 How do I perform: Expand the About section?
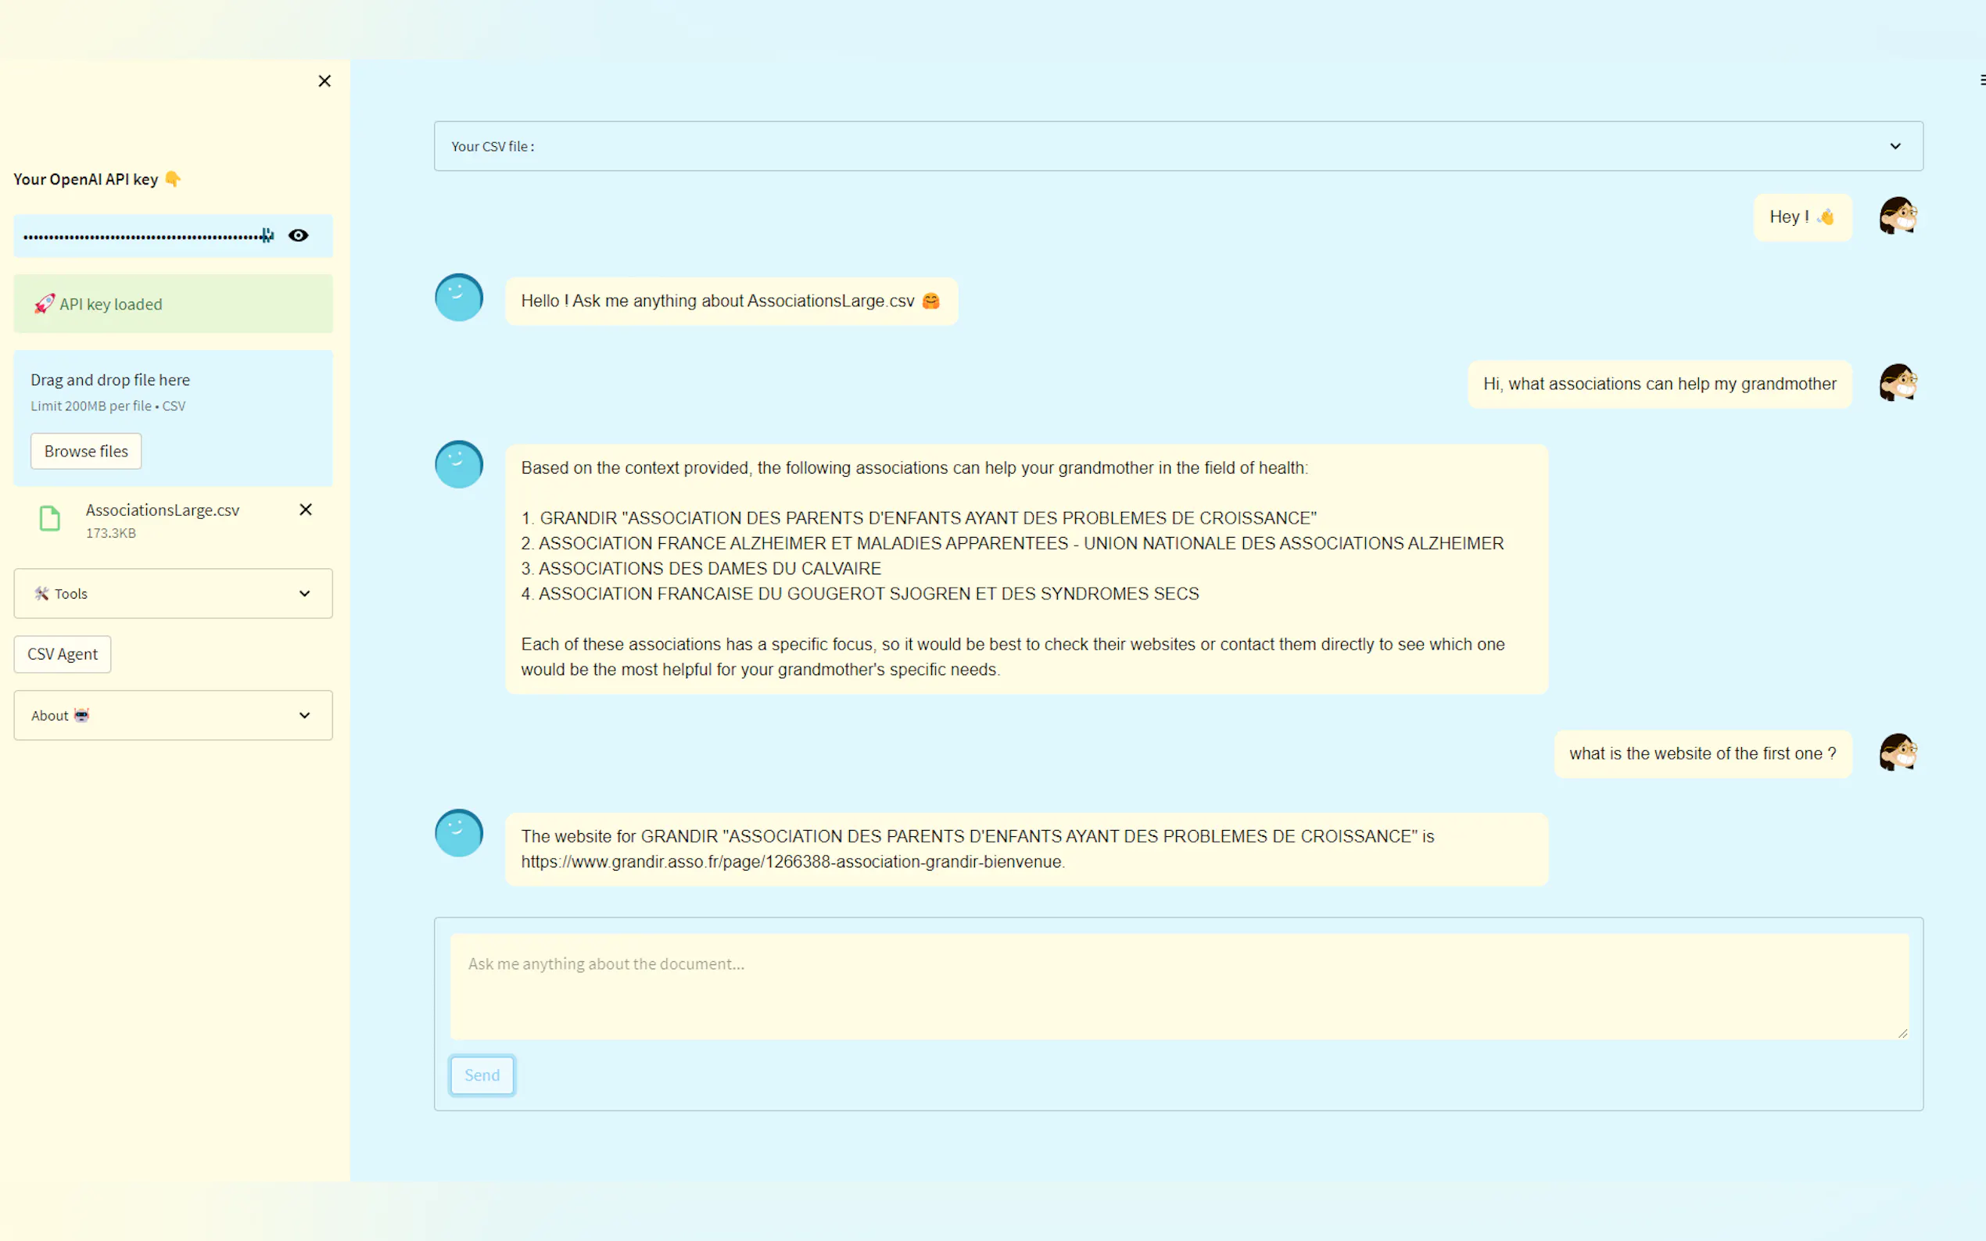[x=174, y=716]
